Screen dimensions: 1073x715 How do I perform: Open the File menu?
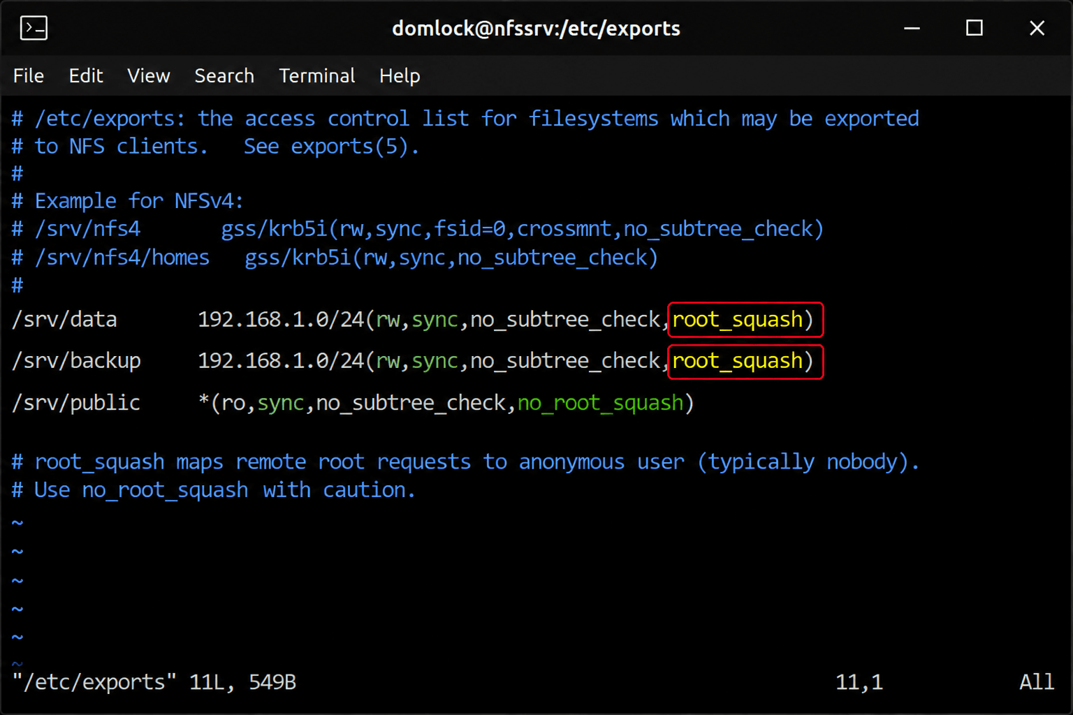click(x=29, y=75)
